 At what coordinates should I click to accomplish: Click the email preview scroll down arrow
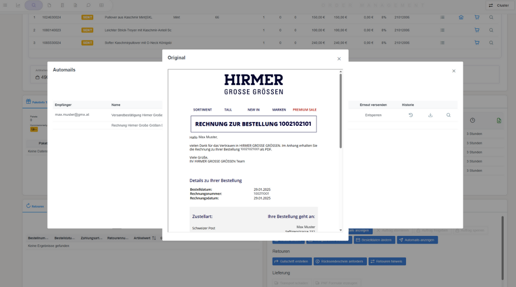pos(341,230)
